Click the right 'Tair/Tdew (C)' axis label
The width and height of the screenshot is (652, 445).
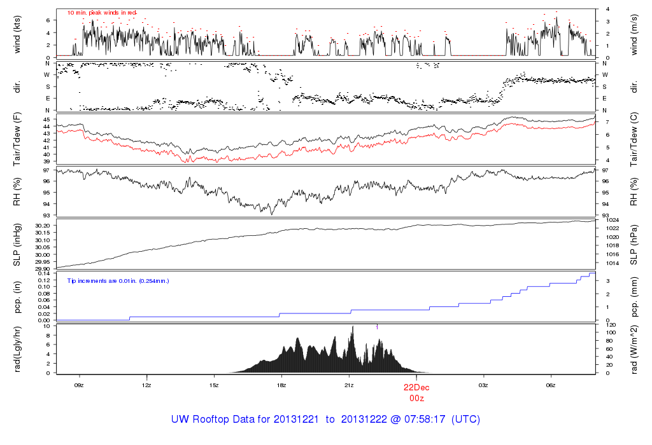click(634, 139)
